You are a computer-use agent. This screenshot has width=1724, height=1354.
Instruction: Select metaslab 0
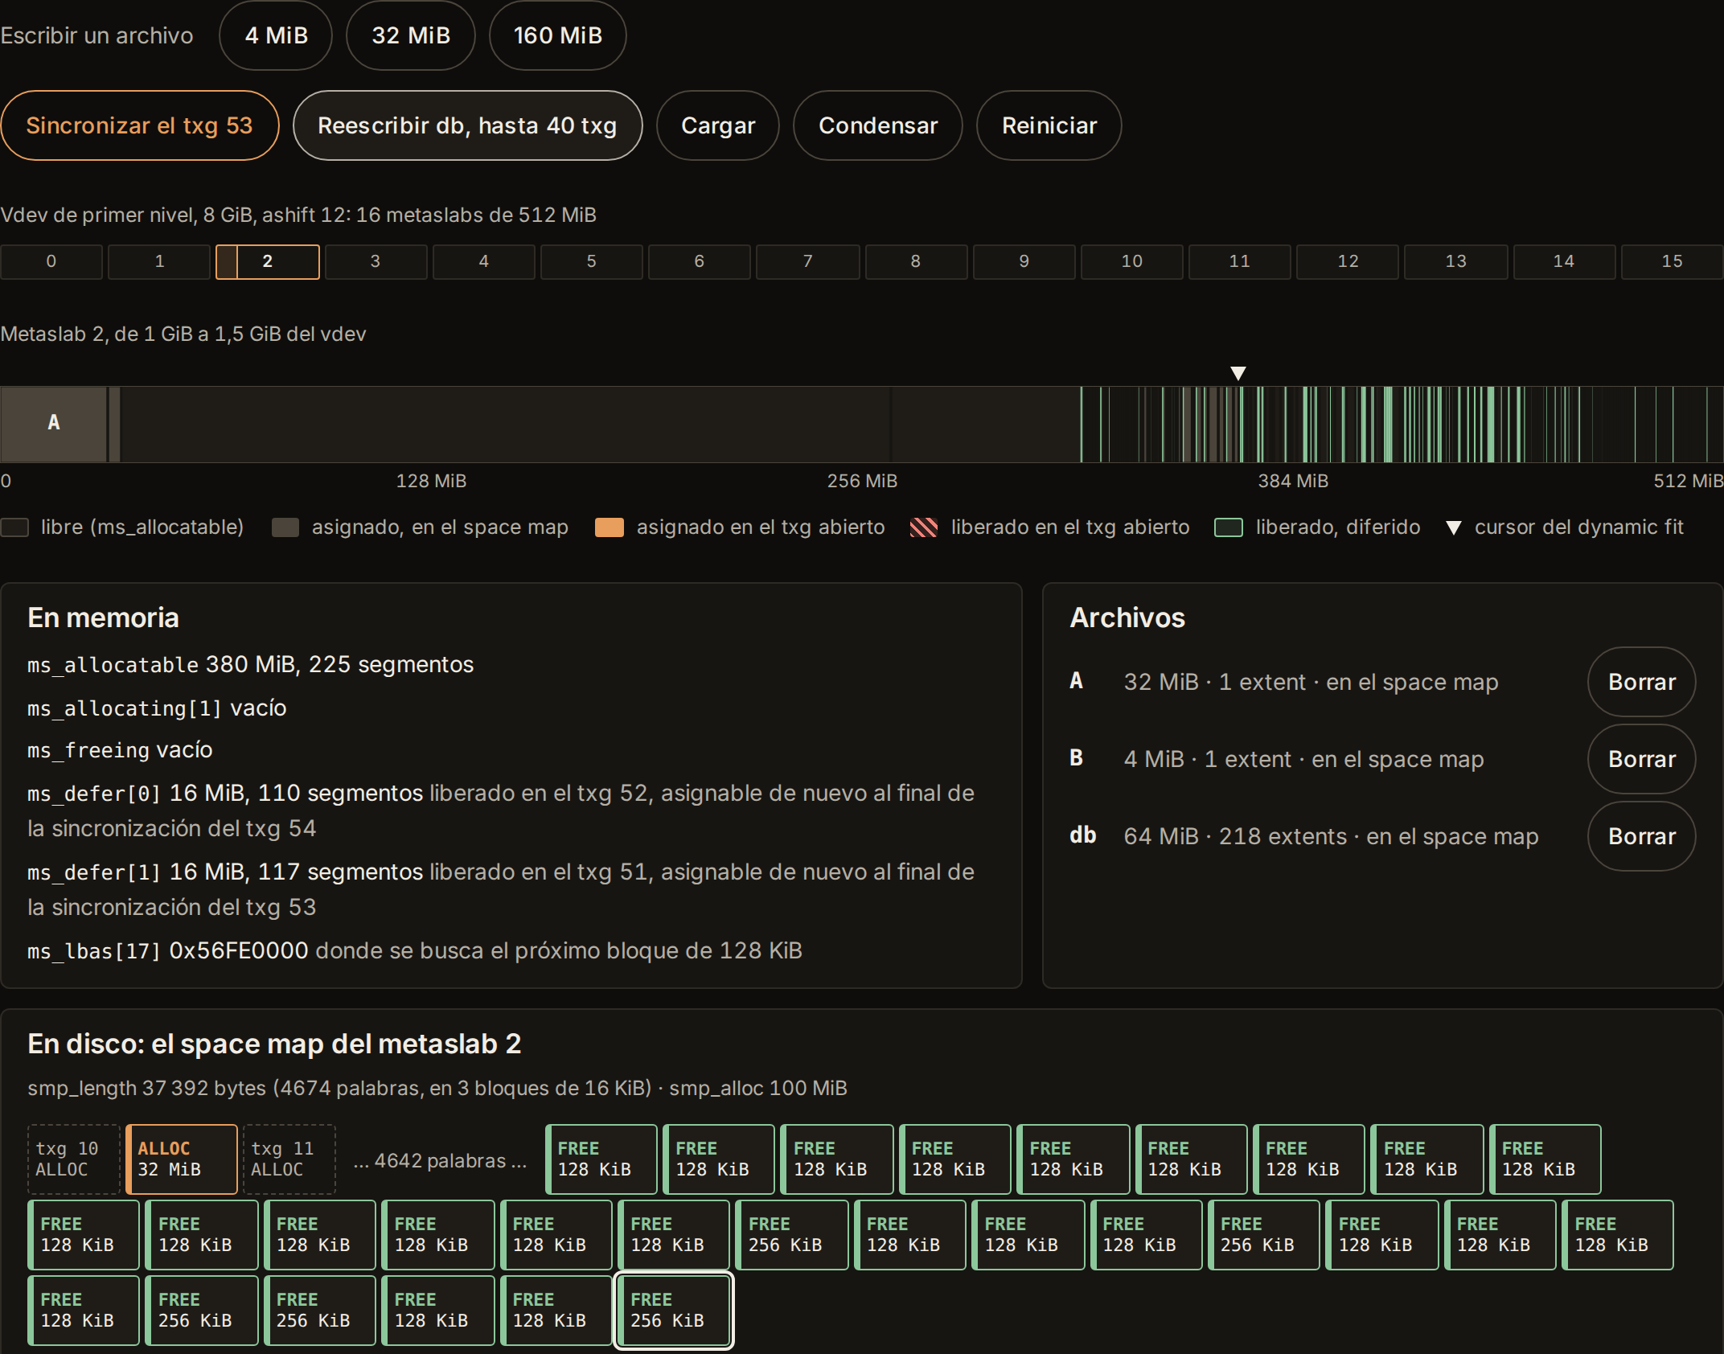(x=51, y=261)
